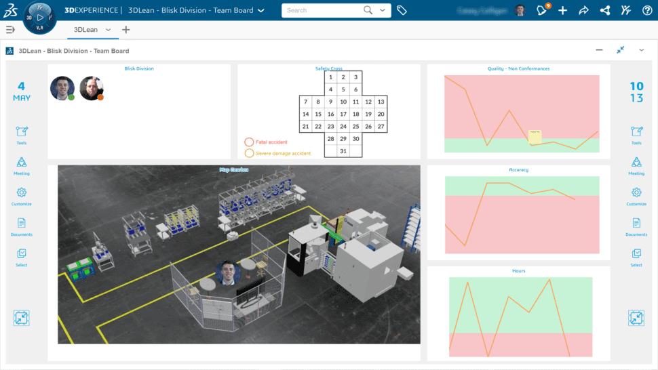Select team member avatar with green status
The image size is (658, 370).
point(62,88)
